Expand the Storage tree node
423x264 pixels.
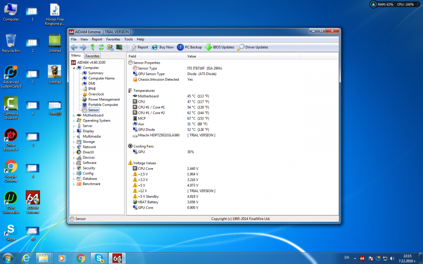coord(74,142)
